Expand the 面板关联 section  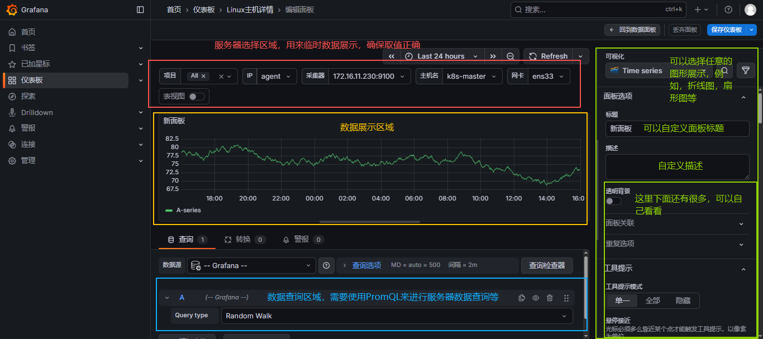point(676,223)
